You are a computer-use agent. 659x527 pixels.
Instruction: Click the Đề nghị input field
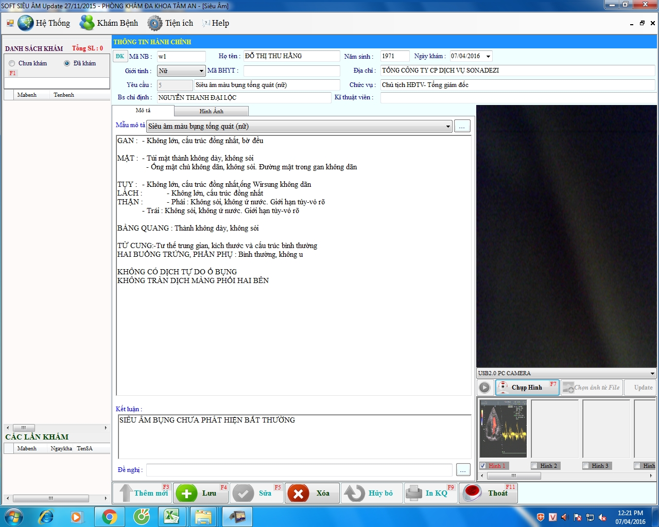pyautogui.click(x=299, y=470)
